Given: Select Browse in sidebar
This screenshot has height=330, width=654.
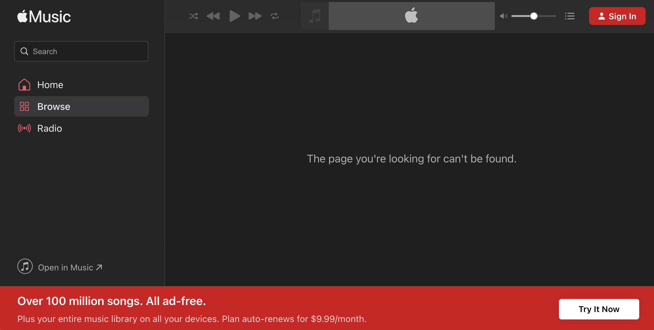Looking at the screenshot, I should 82,106.
